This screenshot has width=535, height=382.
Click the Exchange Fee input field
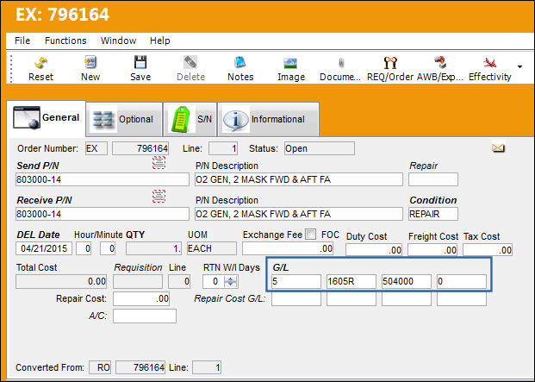coord(288,248)
